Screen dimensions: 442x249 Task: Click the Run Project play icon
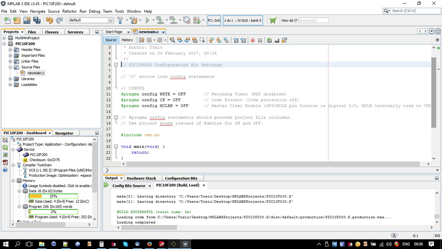coord(147,20)
